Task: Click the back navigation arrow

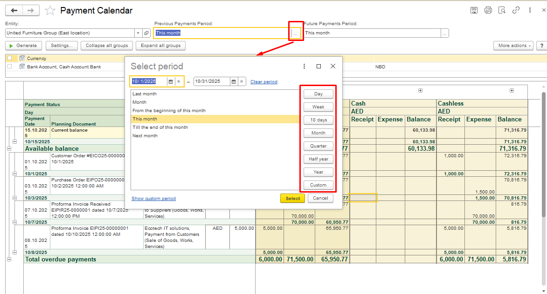Action: [14, 10]
